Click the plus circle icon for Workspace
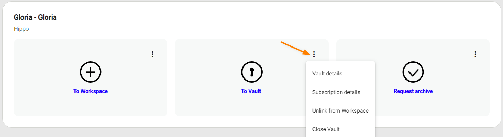Screen dimensions: 503x137 pos(90,72)
